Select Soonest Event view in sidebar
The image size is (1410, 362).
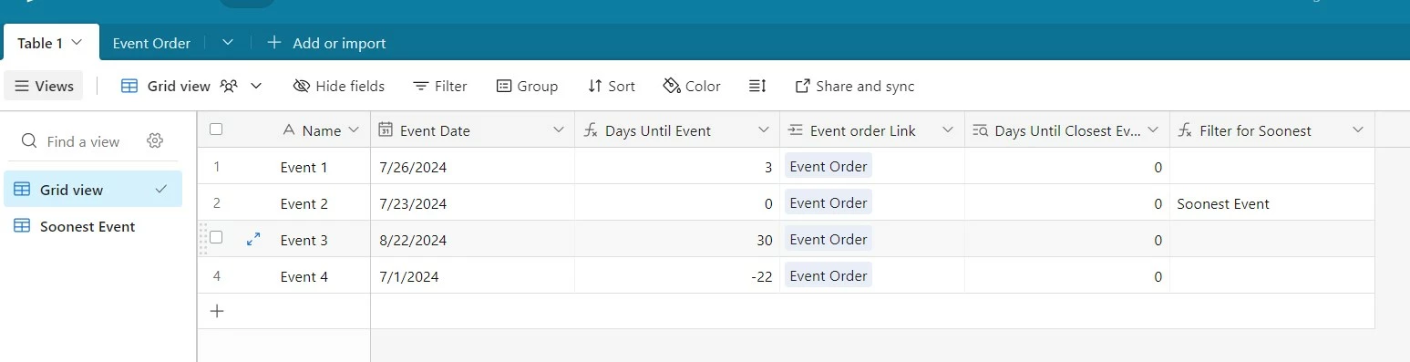93,226
